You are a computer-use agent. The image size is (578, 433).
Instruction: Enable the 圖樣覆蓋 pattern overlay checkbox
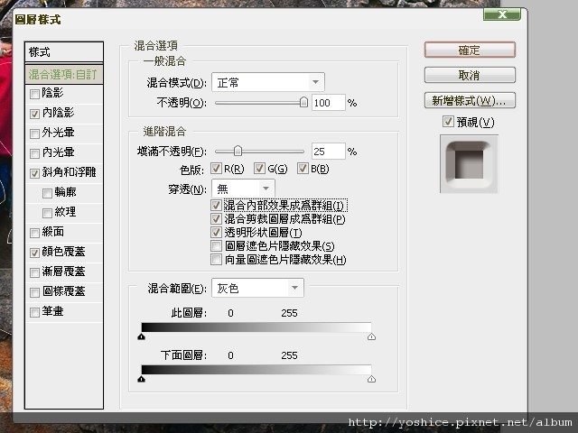click(34, 292)
